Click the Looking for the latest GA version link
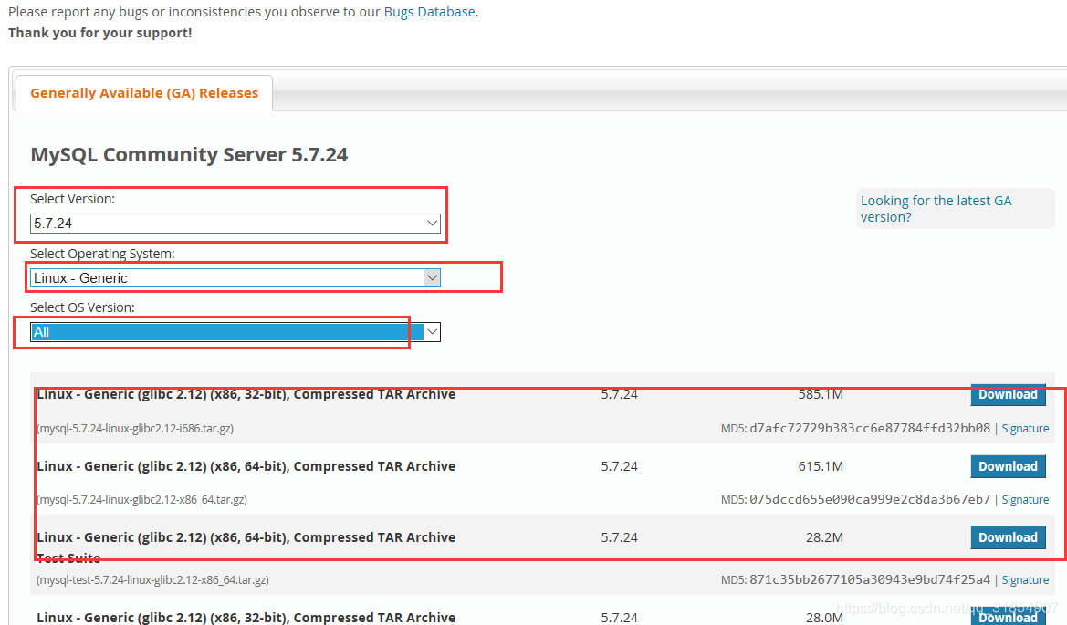Image resolution: width=1067 pixels, height=625 pixels. point(935,208)
